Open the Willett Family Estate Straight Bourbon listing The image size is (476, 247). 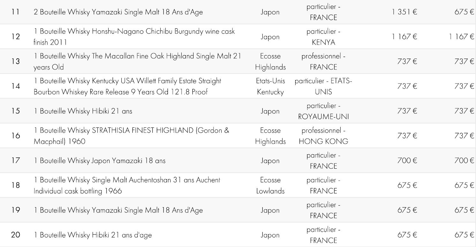pyautogui.click(x=127, y=86)
